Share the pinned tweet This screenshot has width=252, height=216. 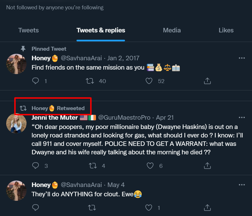(x=207, y=81)
